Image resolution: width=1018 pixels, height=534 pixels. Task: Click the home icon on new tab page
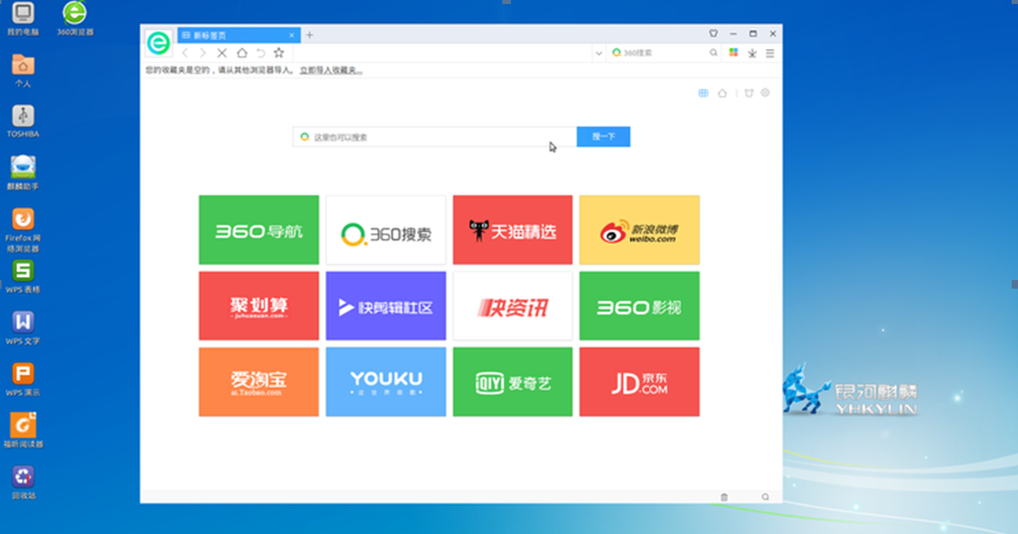(x=722, y=93)
